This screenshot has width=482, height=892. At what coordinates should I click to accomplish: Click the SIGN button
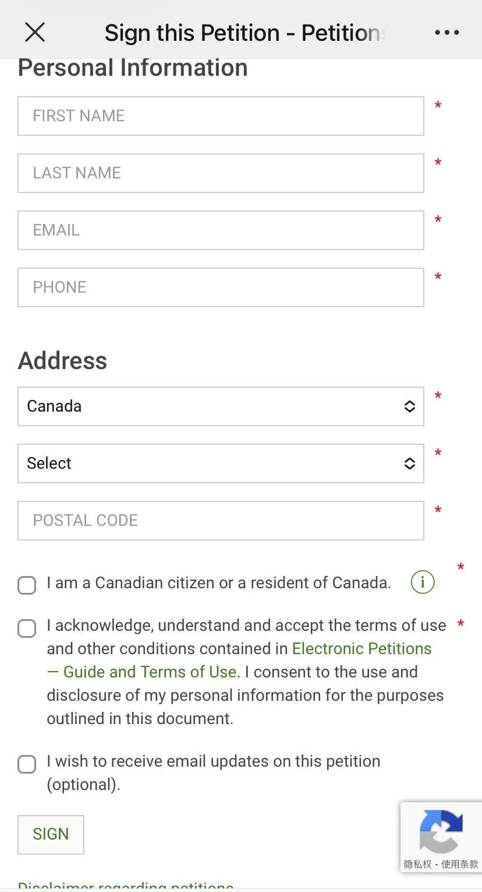coord(51,834)
